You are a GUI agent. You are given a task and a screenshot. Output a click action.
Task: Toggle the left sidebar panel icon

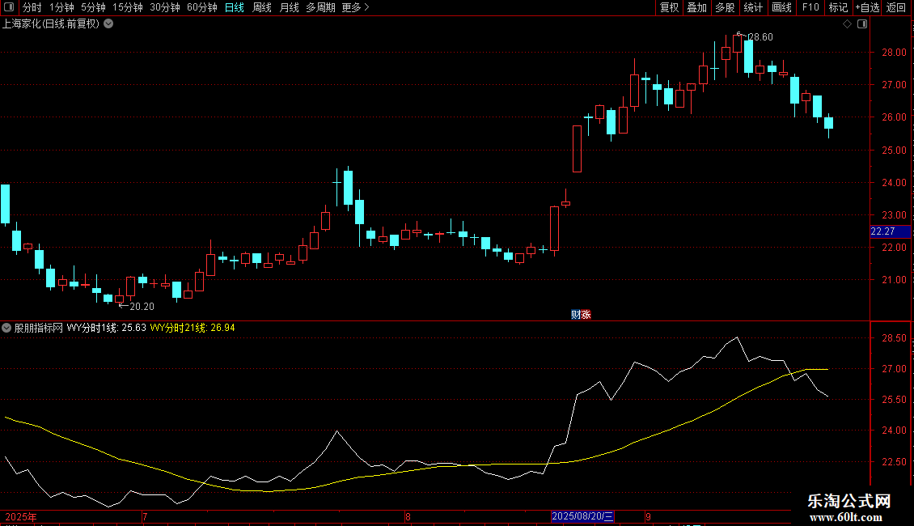point(9,7)
